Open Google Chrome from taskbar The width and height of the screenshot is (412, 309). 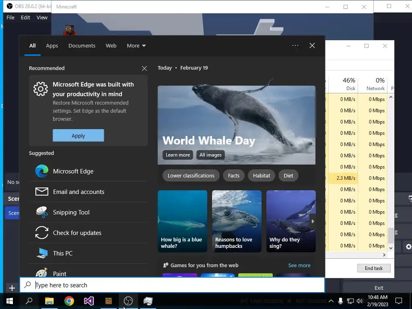tap(69, 301)
